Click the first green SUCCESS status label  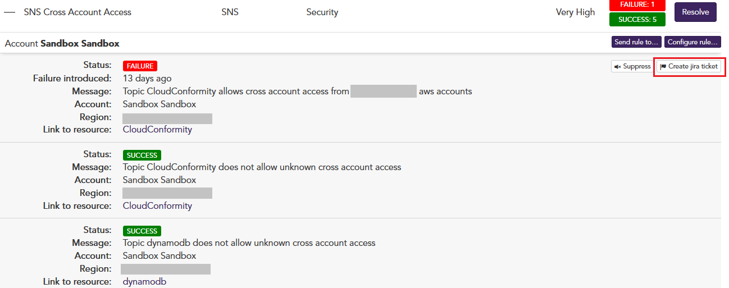tap(142, 155)
